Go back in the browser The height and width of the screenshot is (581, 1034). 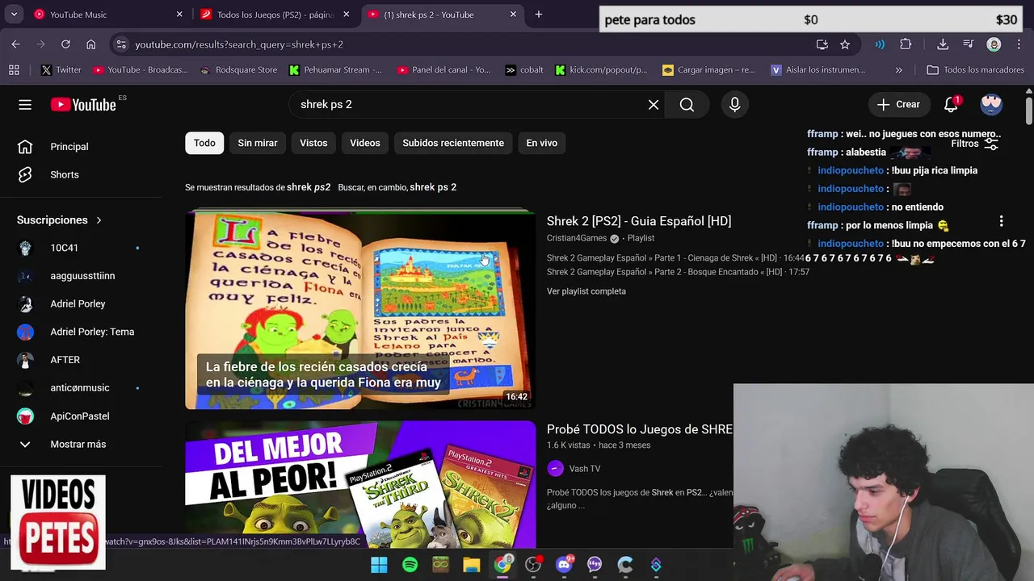click(x=15, y=44)
